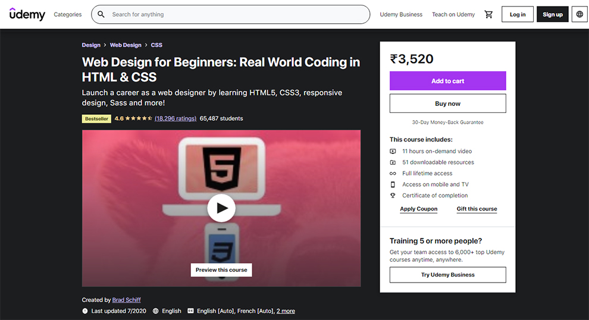Open Teach on Udemy
Viewport: 589px width, 320px height.
tap(453, 14)
